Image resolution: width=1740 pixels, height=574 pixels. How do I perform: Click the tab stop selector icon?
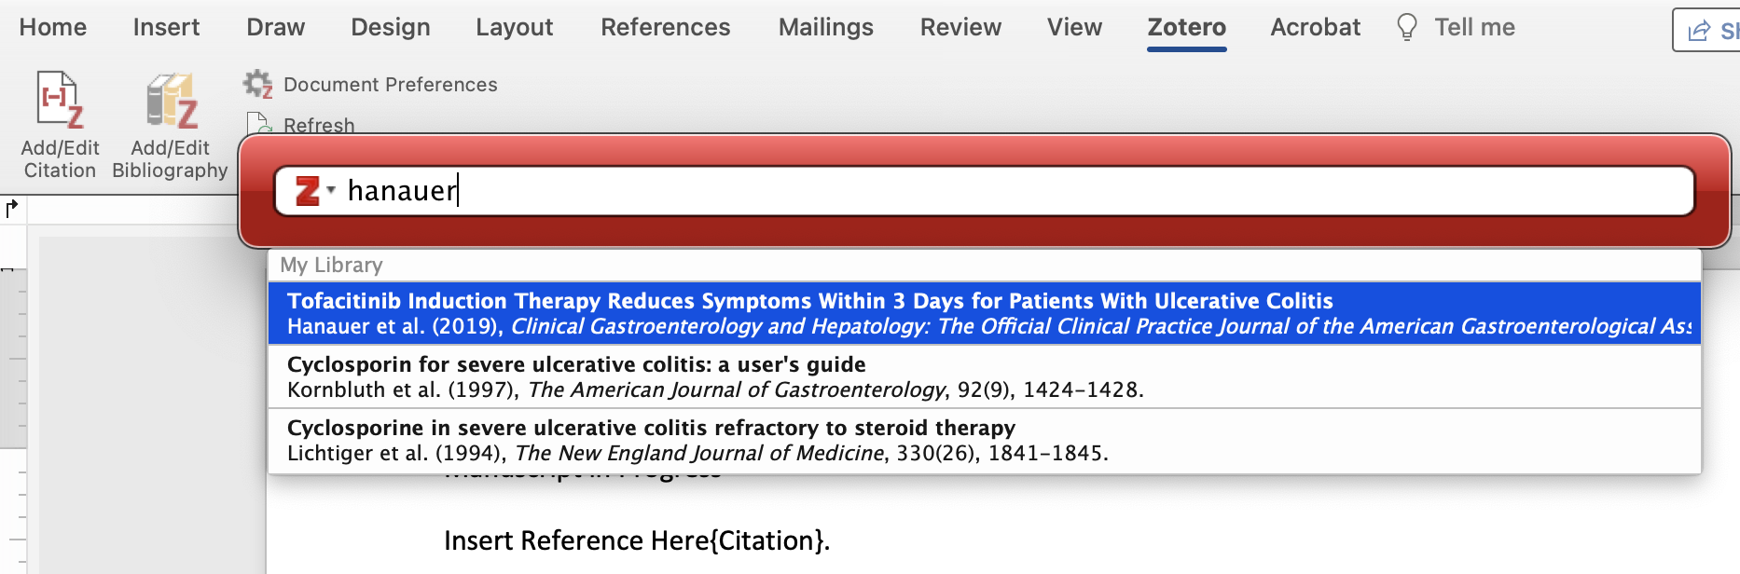coord(12,208)
